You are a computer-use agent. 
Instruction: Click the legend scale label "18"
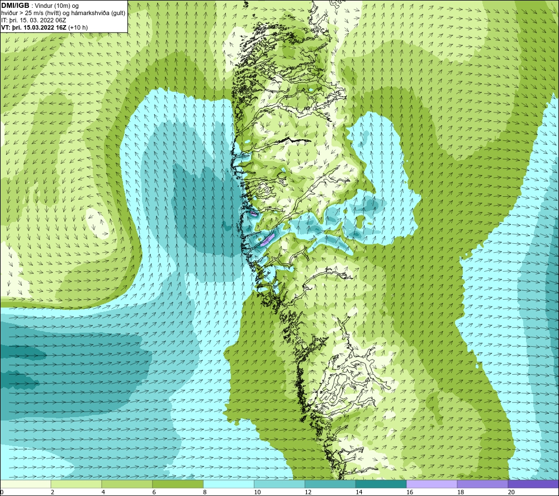click(460, 493)
